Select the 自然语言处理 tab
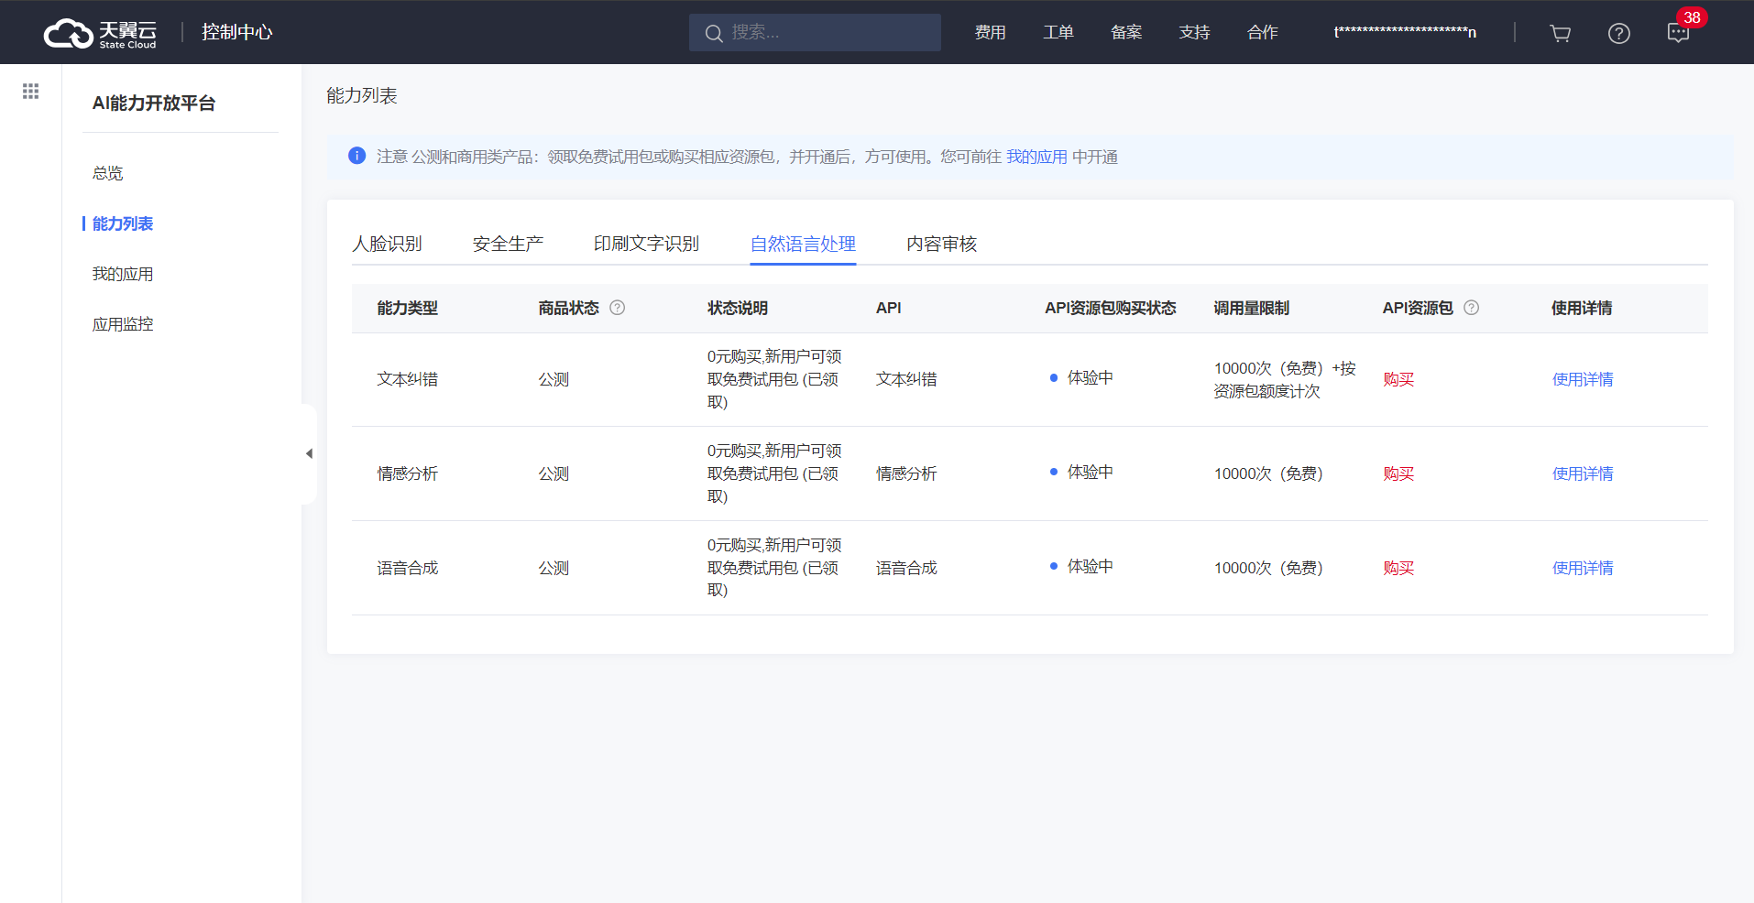 tap(803, 244)
